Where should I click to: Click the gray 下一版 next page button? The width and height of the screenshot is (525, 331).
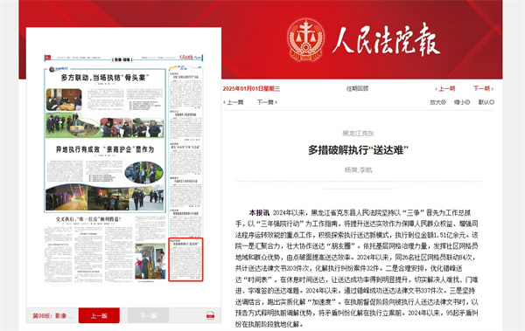click(x=149, y=315)
